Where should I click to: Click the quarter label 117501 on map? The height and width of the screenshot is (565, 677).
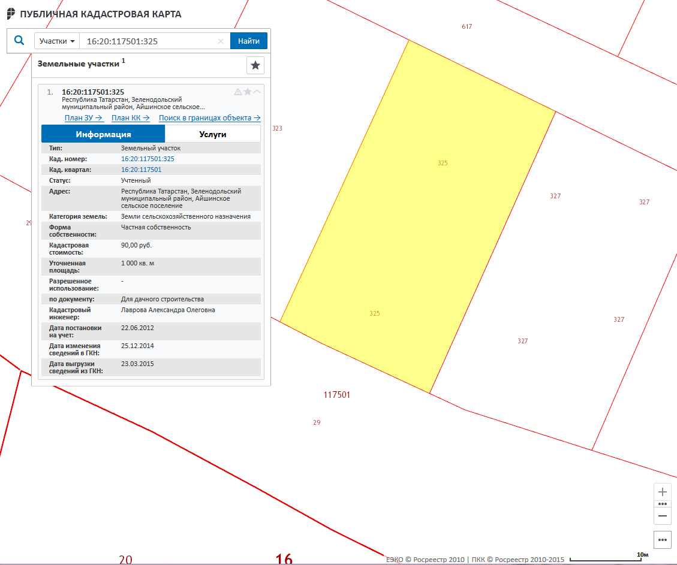pos(337,395)
